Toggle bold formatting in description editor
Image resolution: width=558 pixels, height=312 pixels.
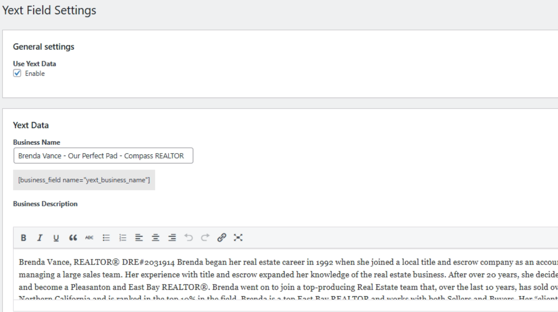[24, 237]
